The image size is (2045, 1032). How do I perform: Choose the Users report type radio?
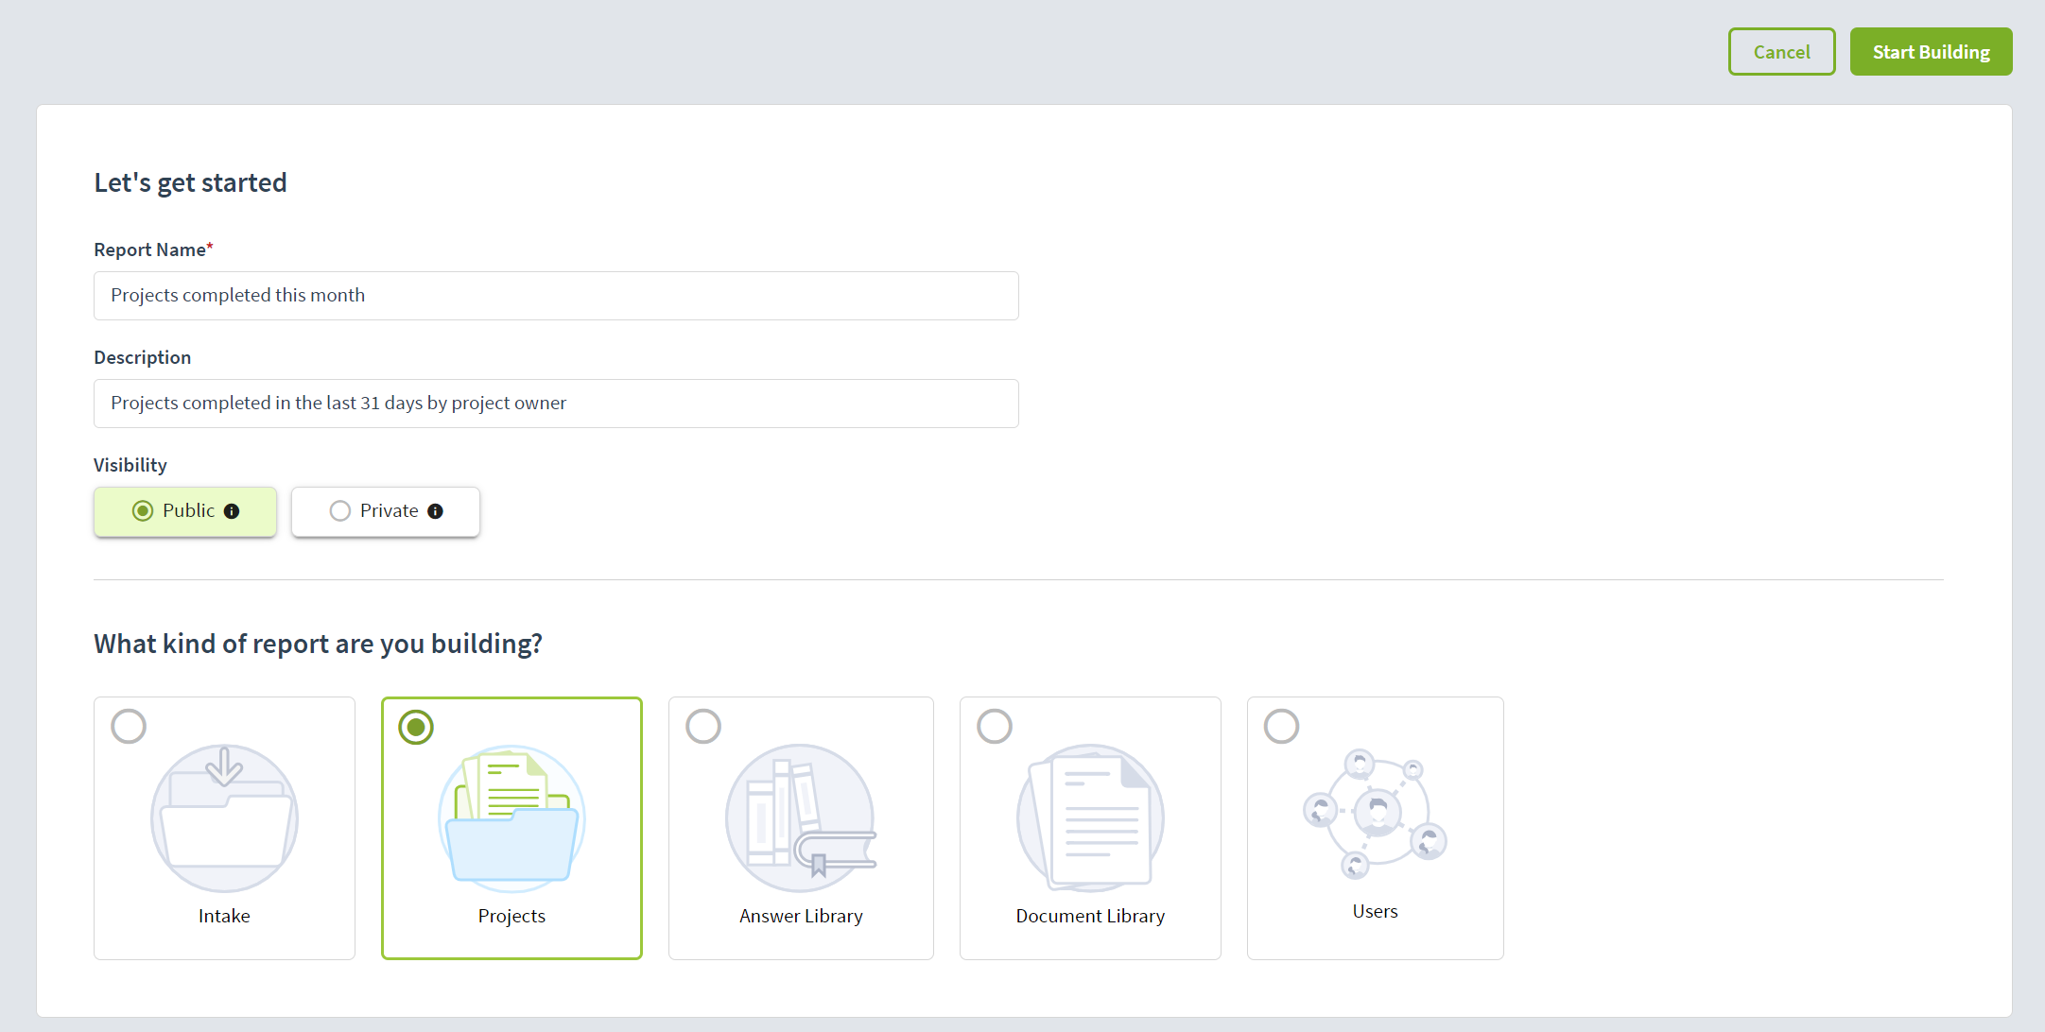click(1282, 727)
